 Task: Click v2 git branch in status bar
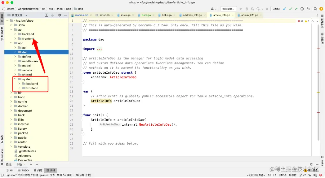(x=303, y=175)
